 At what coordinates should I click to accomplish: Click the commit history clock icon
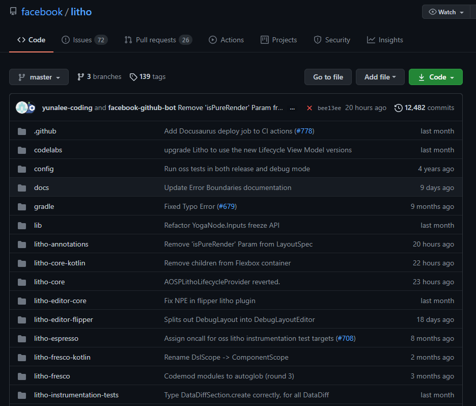click(398, 108)
